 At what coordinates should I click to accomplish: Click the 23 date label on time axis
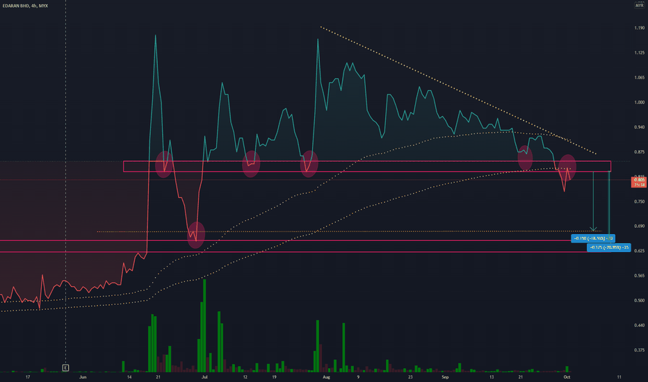(410, 377)
